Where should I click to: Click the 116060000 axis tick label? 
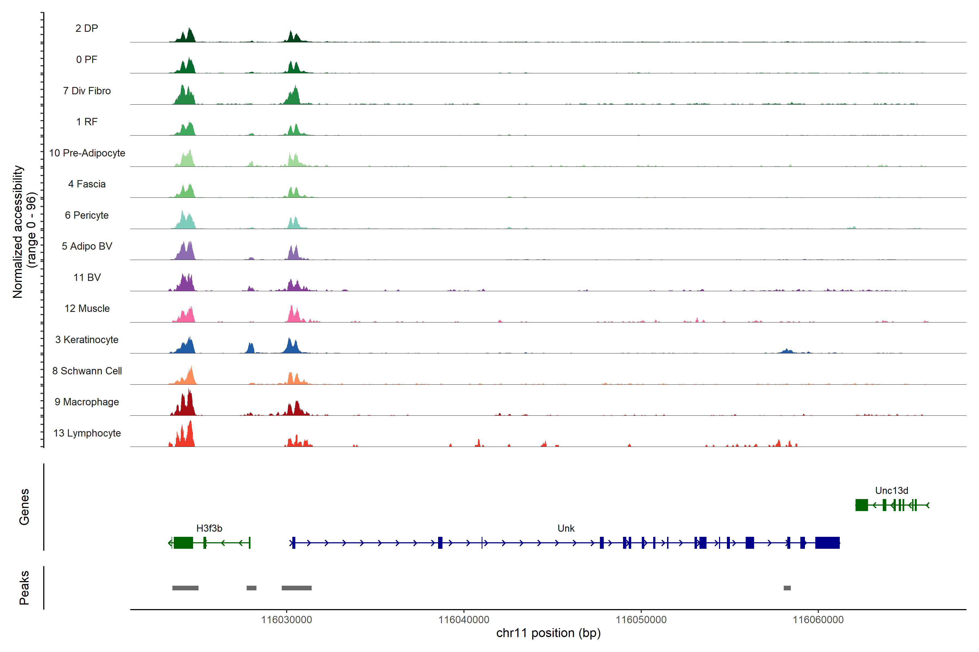(x=818, y=620)
